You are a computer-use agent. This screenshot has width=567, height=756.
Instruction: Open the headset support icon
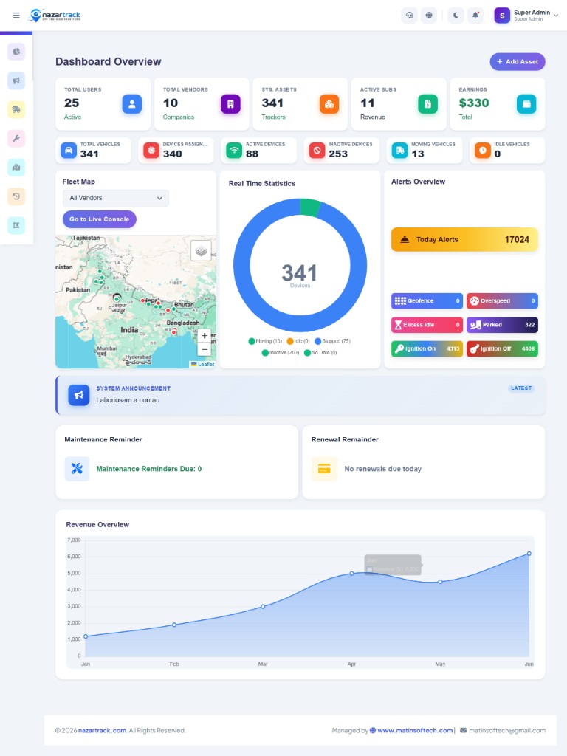409,16
